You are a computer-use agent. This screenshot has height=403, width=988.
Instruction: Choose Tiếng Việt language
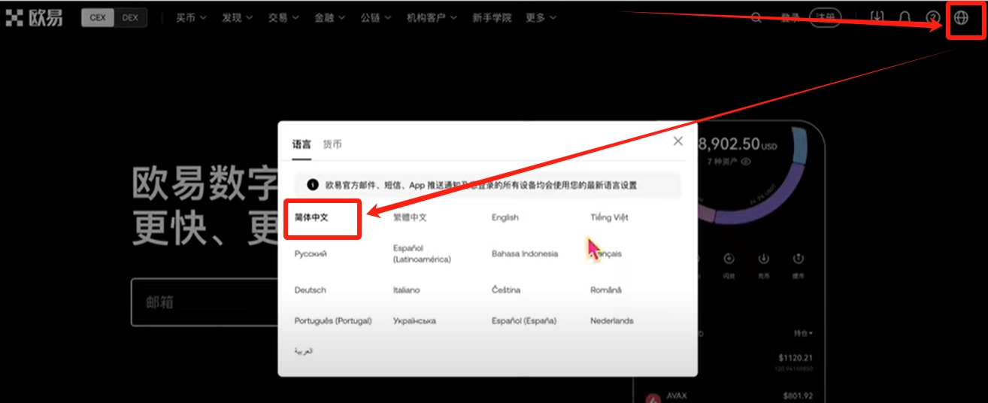point(609,217)
